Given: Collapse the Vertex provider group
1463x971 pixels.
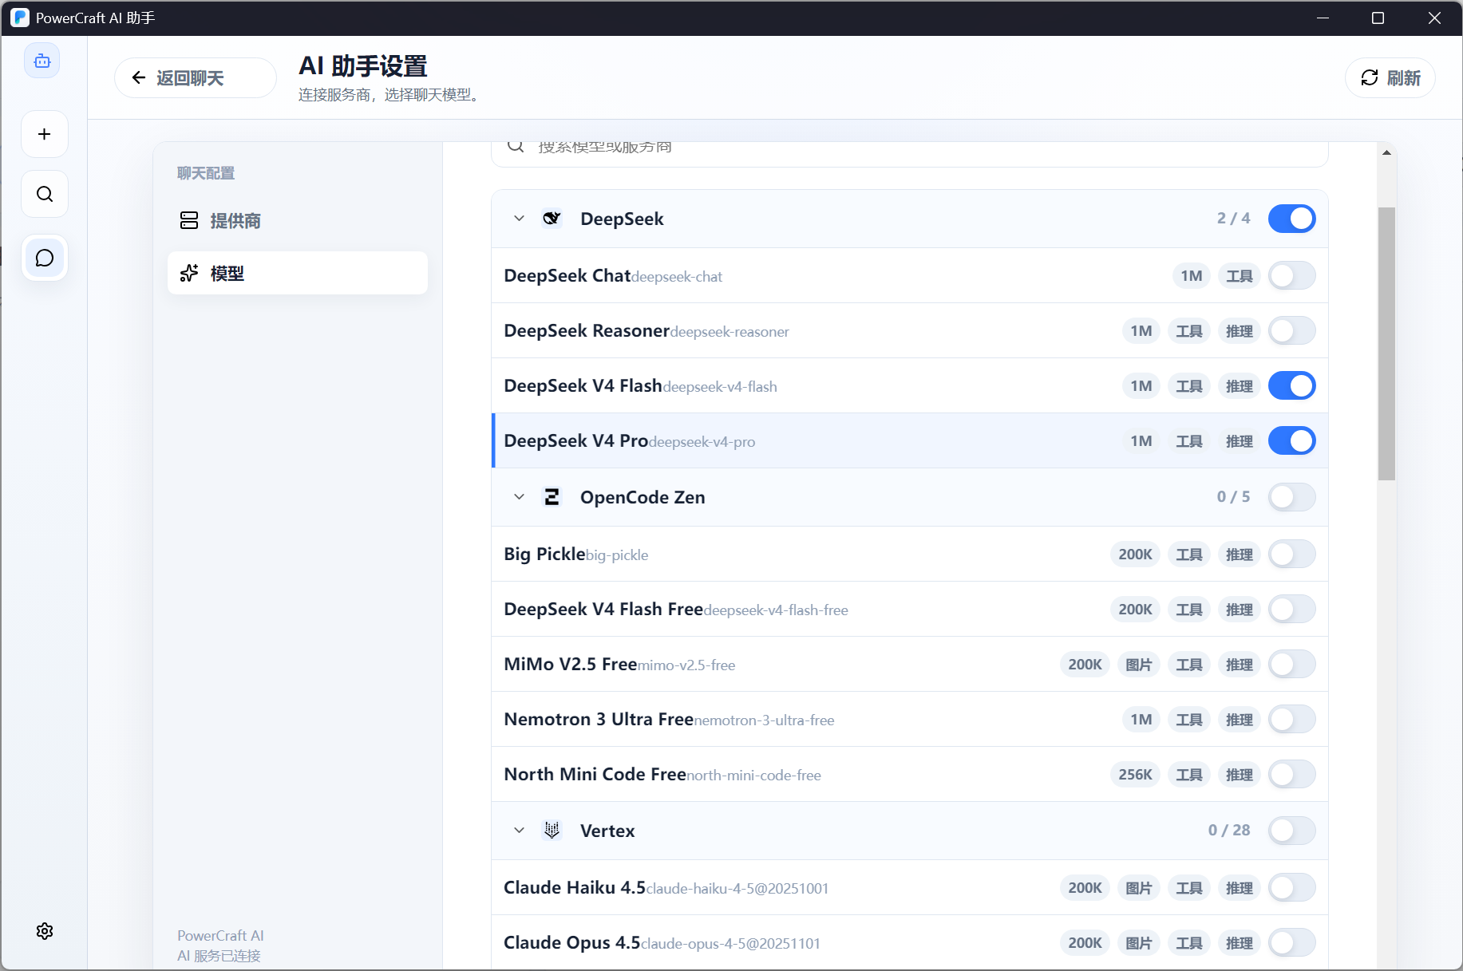Looking at the screenshot, I should tap(519, 831).
